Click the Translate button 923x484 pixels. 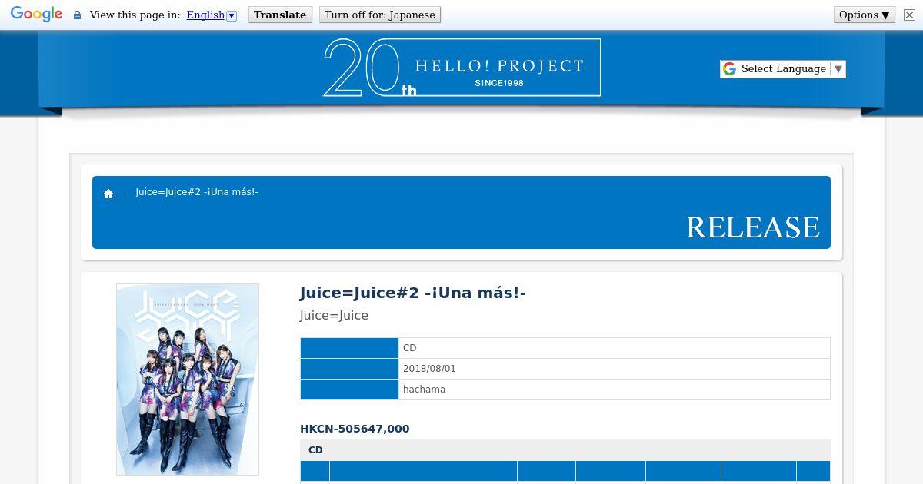(x=280, y=15)
